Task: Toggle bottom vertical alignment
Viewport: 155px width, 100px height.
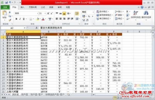Action: (x=64, y=13)
